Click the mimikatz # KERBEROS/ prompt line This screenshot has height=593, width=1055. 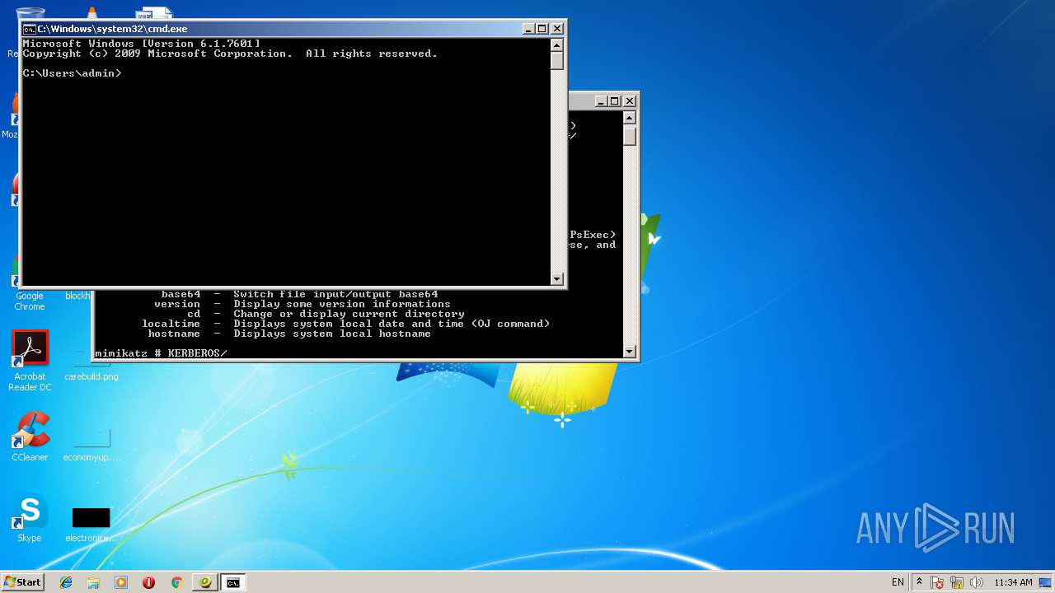(x=161, y=353)
